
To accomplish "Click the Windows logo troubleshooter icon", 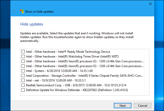I will click(22, 11).
